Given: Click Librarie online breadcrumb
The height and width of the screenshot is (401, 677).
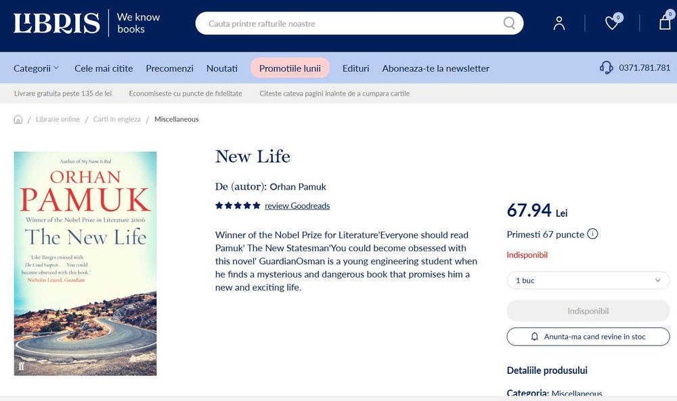Looking at the screenshot, I should click(x=58, y=119).
